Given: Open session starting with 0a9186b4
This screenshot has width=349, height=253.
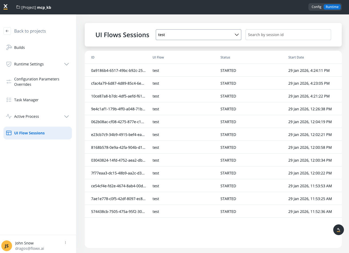Looking at the screenshot, I should coord(118,71).
